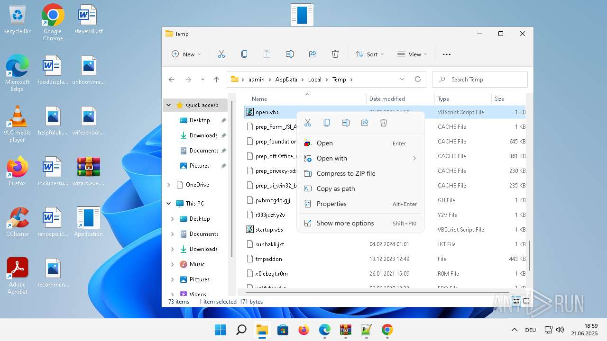Screen dimensions: 607x341
Task: Select tmpaddon file row
Action: tap(385, 259)
